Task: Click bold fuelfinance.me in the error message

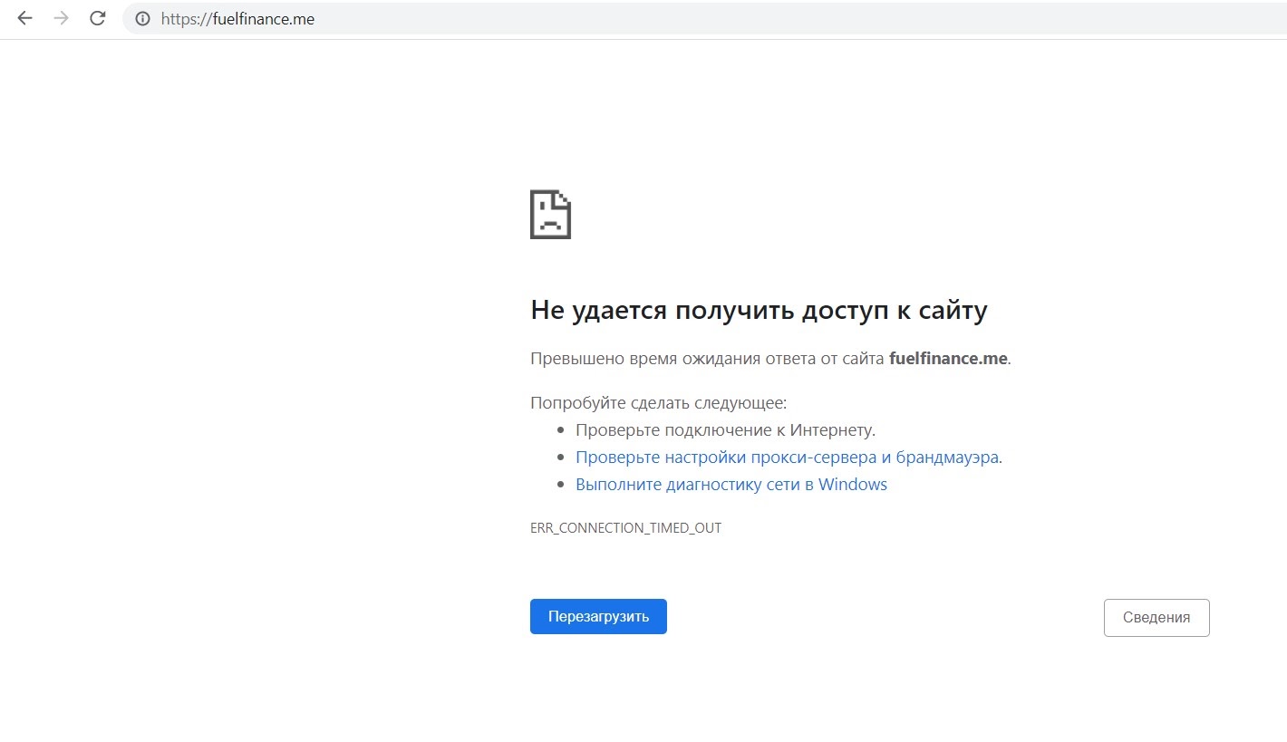Action: 948,358
